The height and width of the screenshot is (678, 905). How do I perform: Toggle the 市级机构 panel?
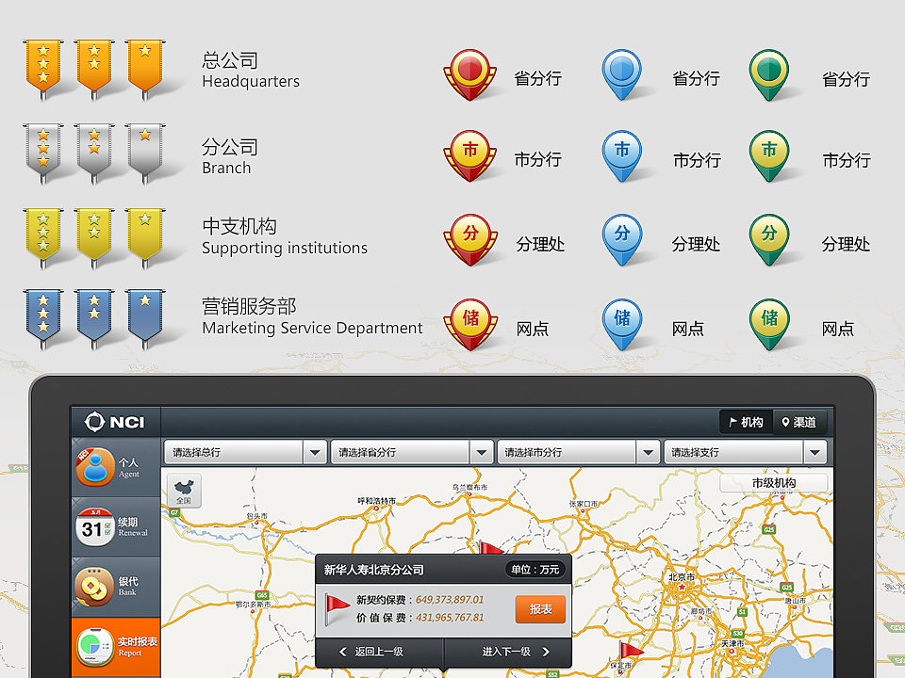[x=773, y=483]
